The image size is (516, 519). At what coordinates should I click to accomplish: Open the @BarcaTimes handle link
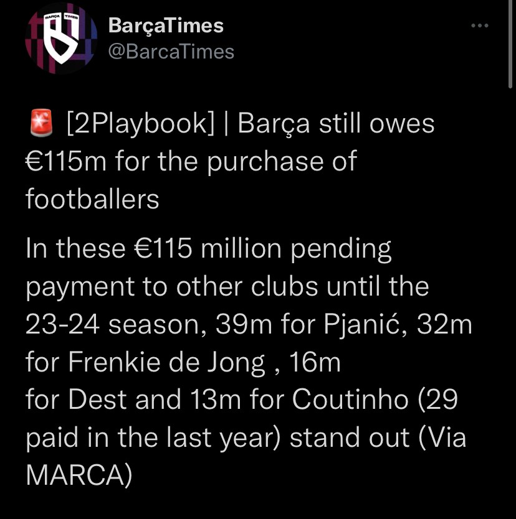171,51
